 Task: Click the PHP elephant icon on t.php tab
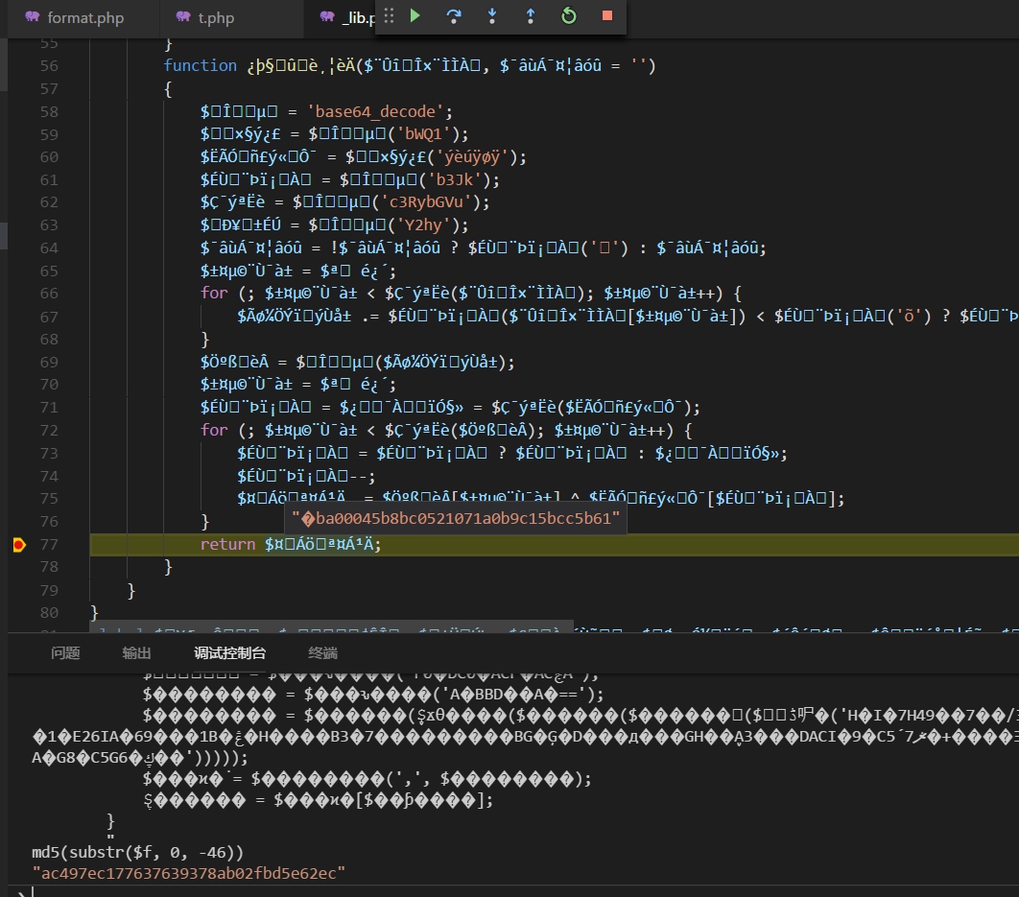pyautogui.click(x=183, y=17)
